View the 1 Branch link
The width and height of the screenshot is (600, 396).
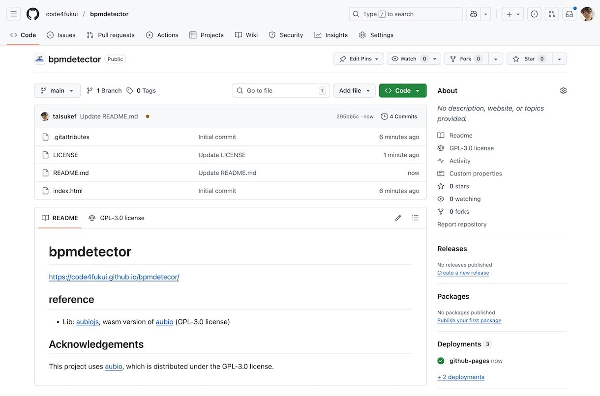point(104,90)
